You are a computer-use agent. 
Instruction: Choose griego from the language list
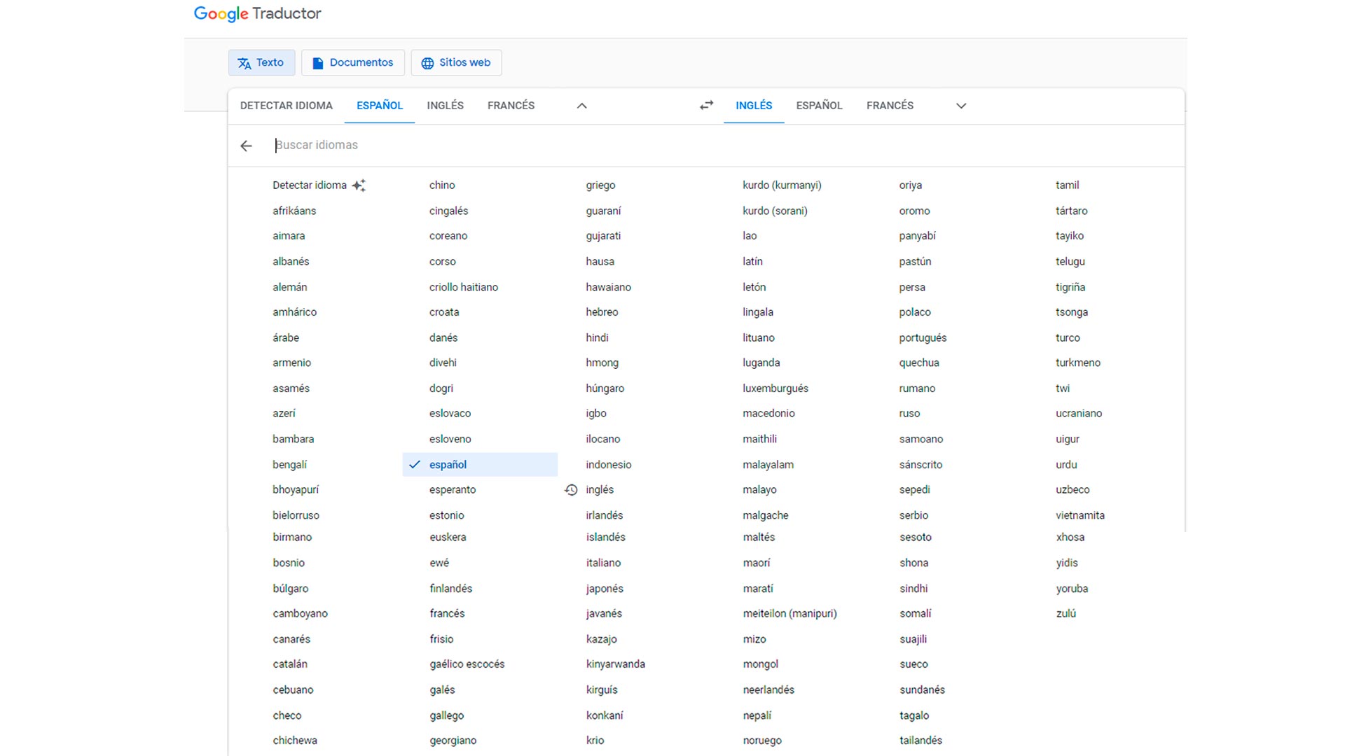(x=600, y=185)
